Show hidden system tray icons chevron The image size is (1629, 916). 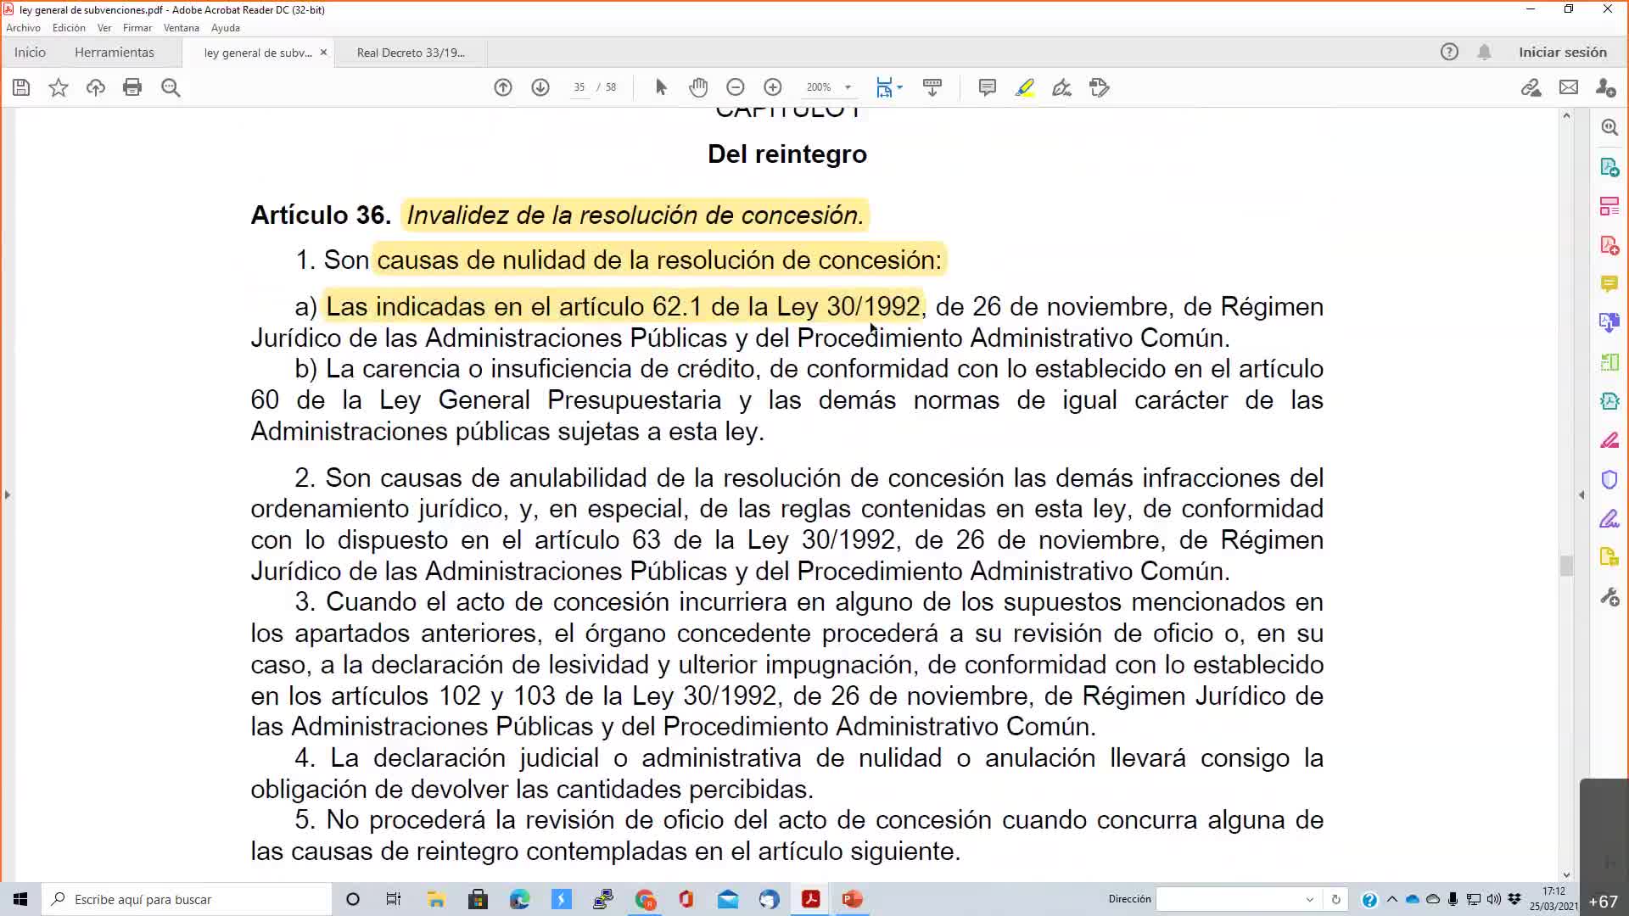[x=1391, y=899]
